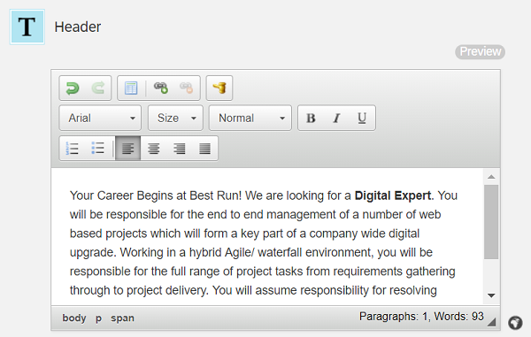Click the globe icon beside the editor

click(515, 323)
